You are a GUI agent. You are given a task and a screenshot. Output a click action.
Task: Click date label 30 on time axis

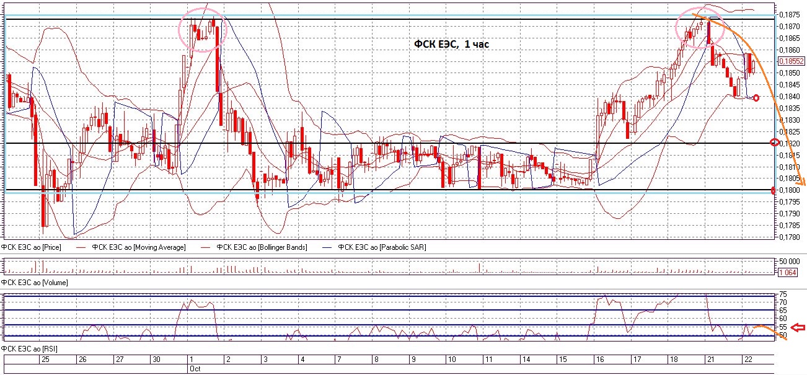point(157,360)
